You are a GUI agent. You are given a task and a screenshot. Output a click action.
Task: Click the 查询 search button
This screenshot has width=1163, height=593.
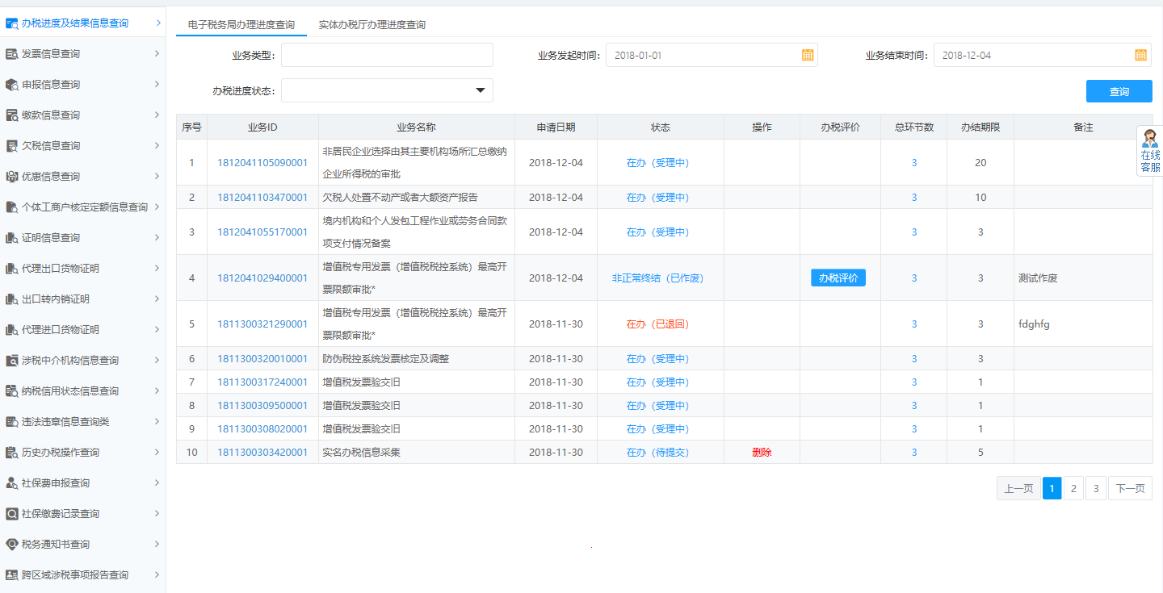pyautogui.click(x=1119, y=90)
